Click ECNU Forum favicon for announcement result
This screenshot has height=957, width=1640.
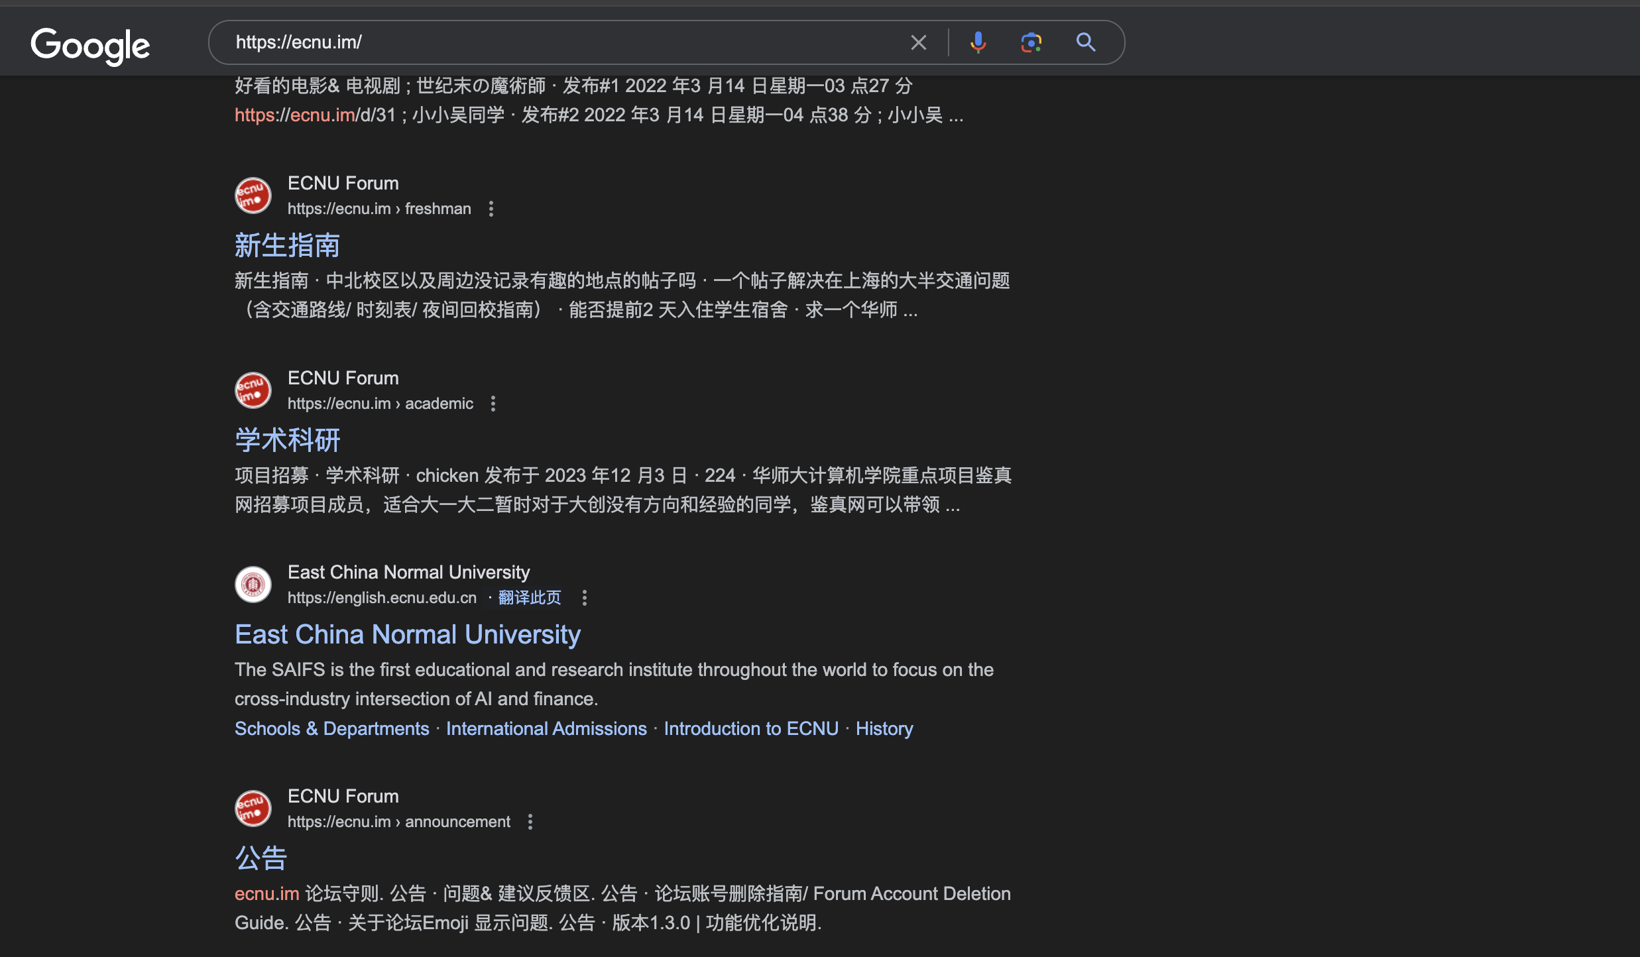click(x=253, y=809)
